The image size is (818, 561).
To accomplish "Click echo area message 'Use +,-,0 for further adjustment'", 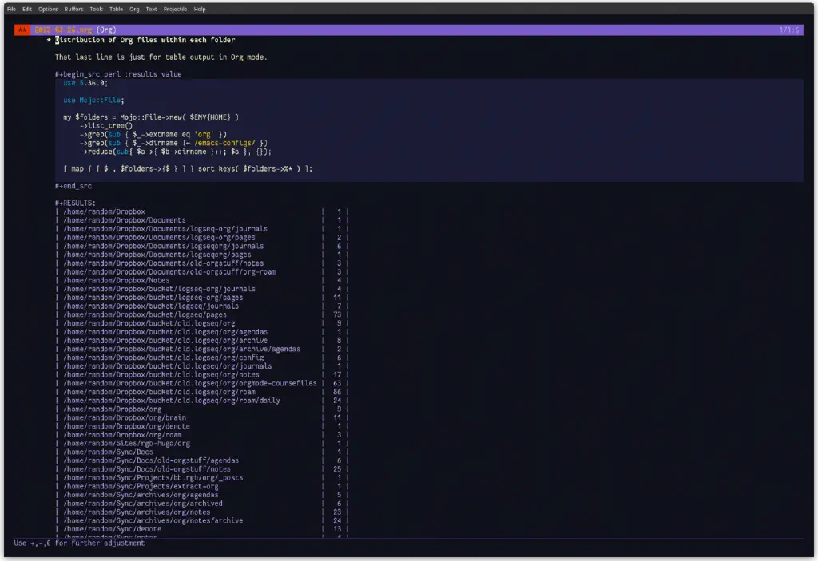I will pyautogui.click(x=79, y=543).
